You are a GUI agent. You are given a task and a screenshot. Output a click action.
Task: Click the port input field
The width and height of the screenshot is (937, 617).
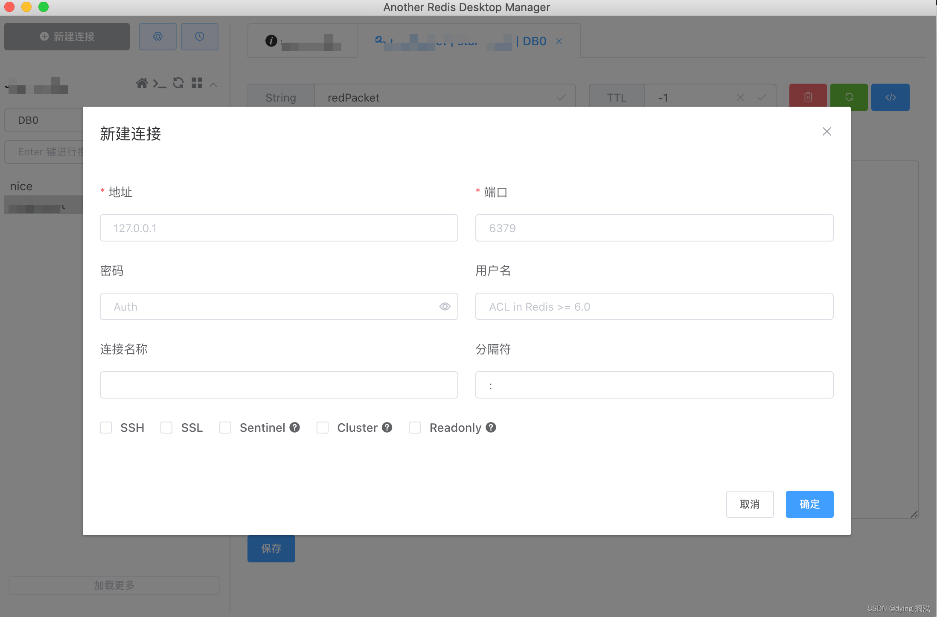click(654, 228)
